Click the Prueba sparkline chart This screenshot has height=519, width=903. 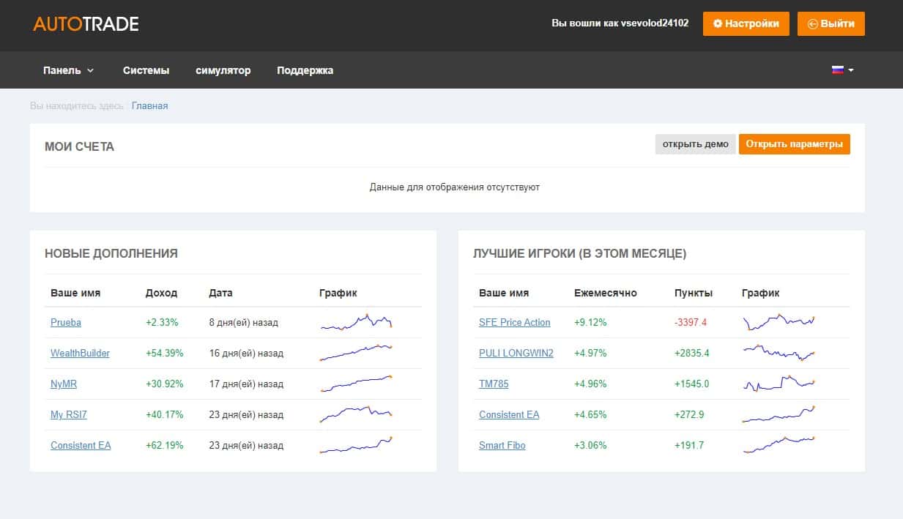tap(357, 322)
